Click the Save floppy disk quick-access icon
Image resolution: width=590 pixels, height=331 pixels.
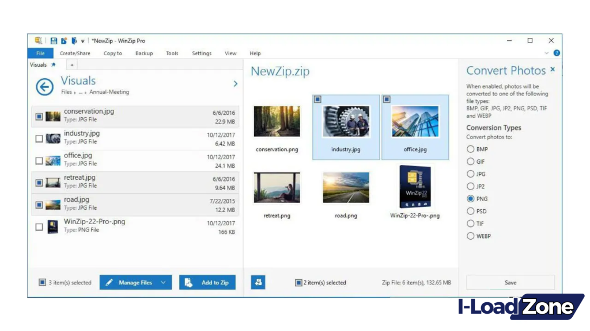click(x=54, y=41)
